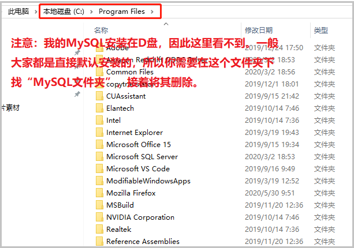The height and width of the screenshot is (248, 354).
Task: Click the Common Files folder icon
Action: 99,72
